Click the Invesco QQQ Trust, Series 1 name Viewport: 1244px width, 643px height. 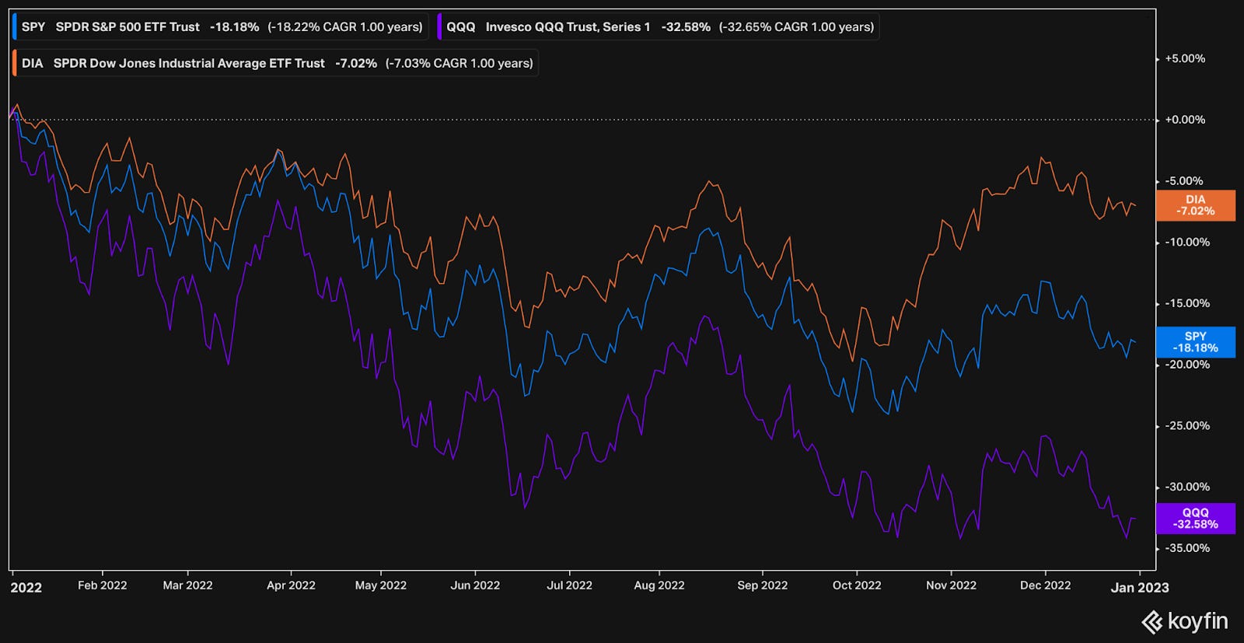point(568,26)
